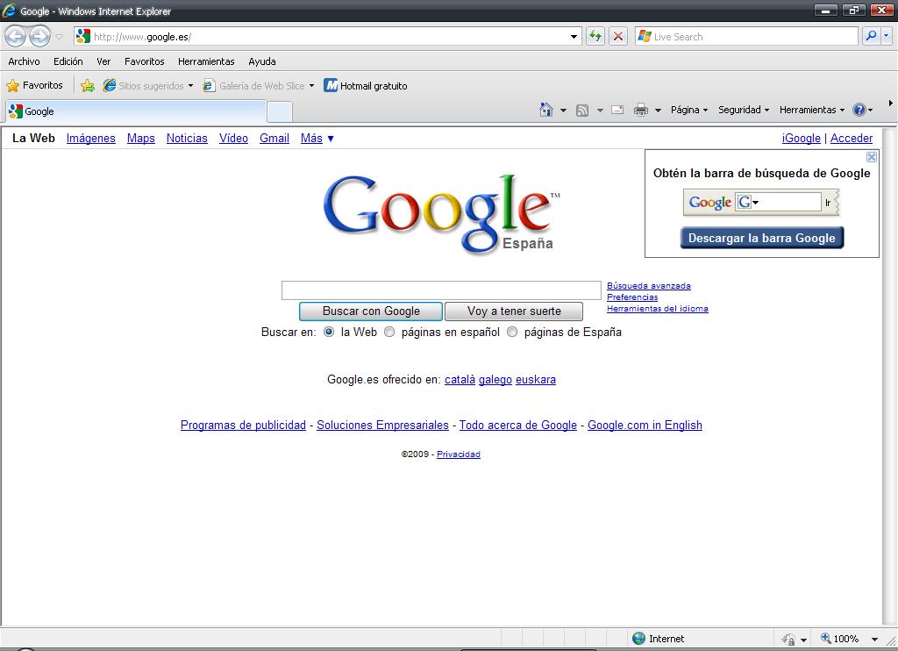The height and width of the screenshot is (651, 898).
Task: Click the Voy a tener suerte button
Action: coord(514,311)
